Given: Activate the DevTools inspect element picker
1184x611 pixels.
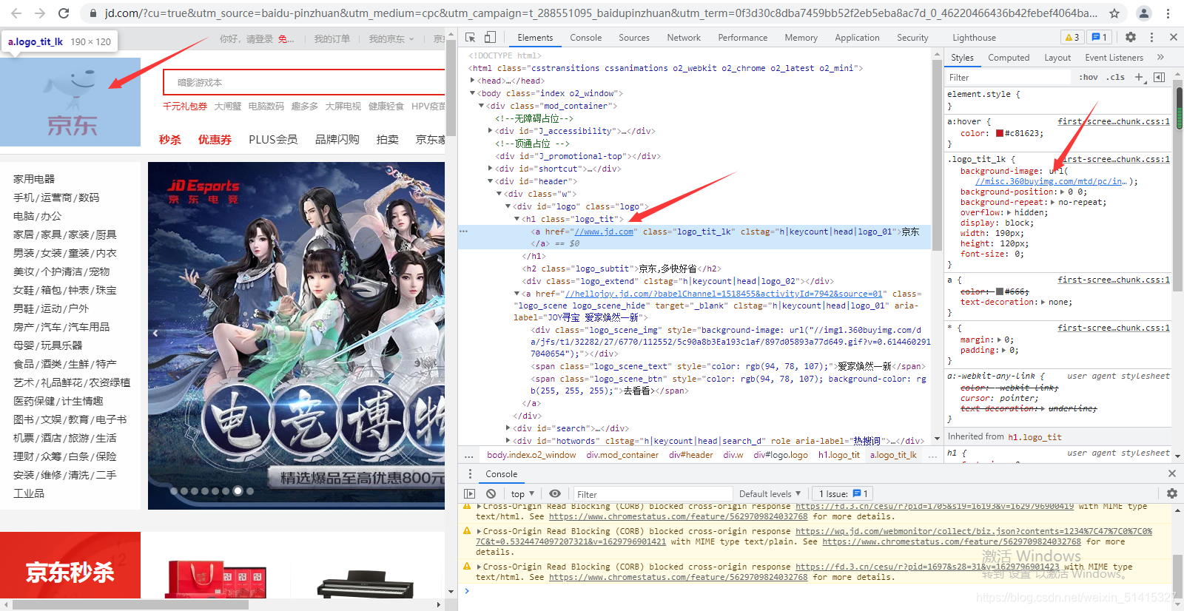Looking at the screenshot, I should [x=471, y=37].
